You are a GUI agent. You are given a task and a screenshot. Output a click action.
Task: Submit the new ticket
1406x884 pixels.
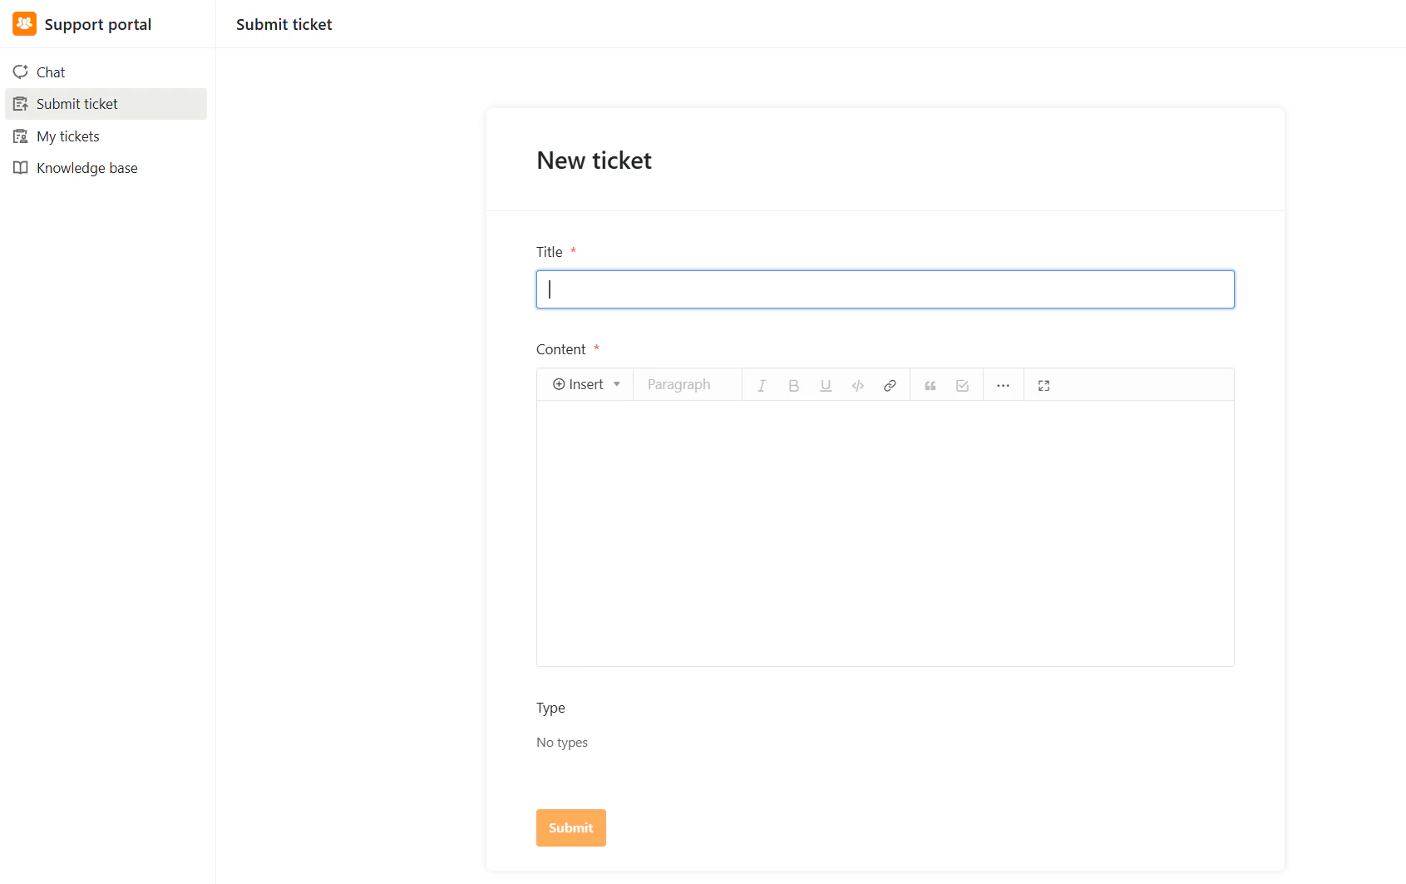pyautogui.click(x=571, y=827)
